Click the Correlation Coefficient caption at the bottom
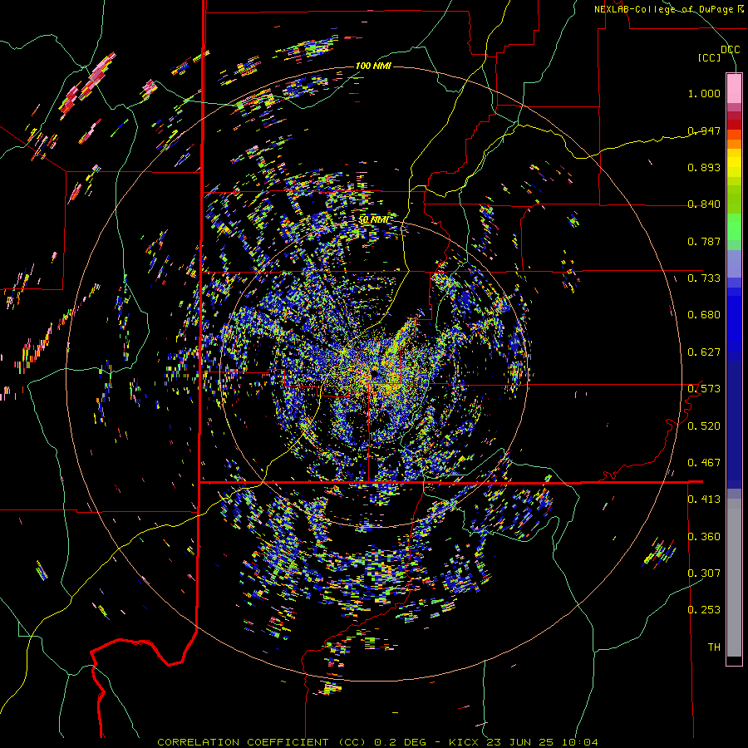This screenshot has height=748, width=748. [x=377, y=742]
